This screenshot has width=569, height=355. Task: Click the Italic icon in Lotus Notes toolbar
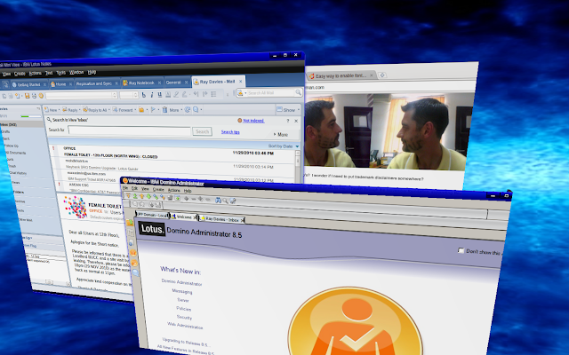pyautogui.click(x=152, y=95)
